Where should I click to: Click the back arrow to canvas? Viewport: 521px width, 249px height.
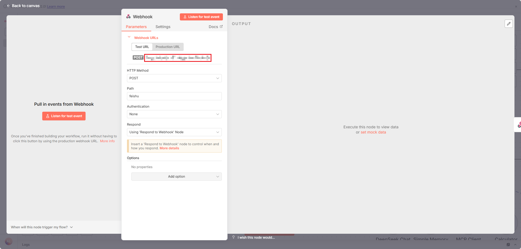8,6
